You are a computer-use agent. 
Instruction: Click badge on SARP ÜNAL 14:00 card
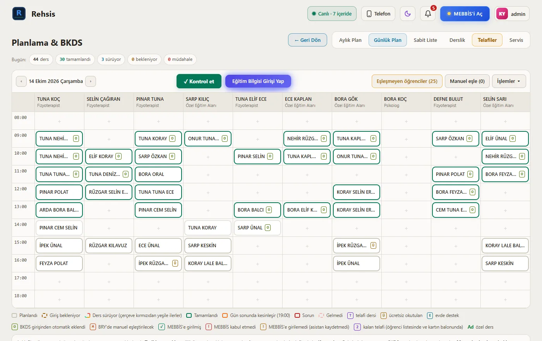268,227
